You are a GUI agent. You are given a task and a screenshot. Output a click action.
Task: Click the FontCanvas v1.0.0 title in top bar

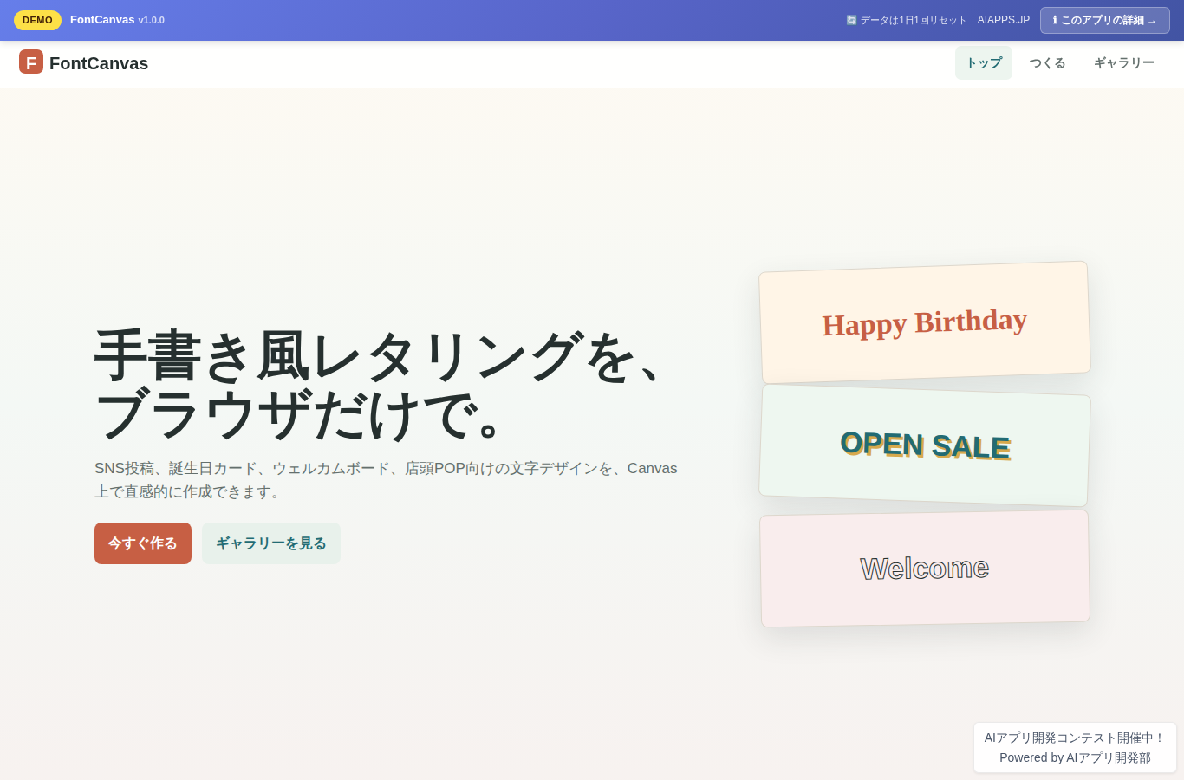[x=117, y=20]
